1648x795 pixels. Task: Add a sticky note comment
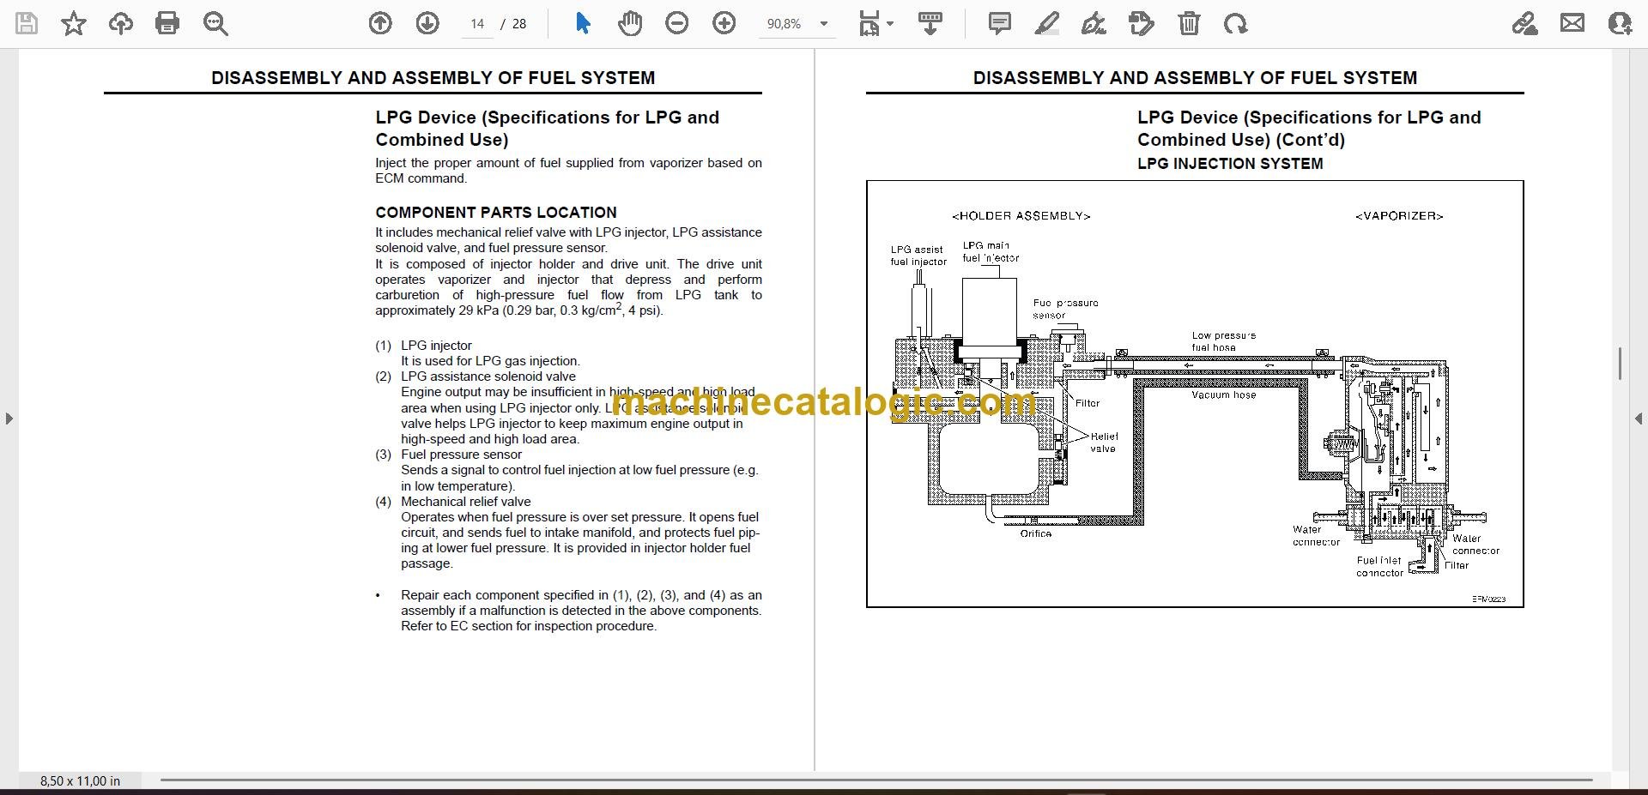click(1000, 23)
